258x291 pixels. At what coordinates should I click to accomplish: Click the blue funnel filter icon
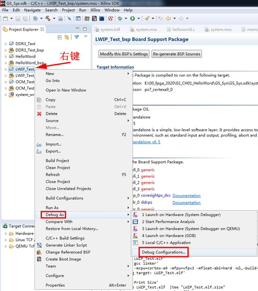click(x=77, y=37)
